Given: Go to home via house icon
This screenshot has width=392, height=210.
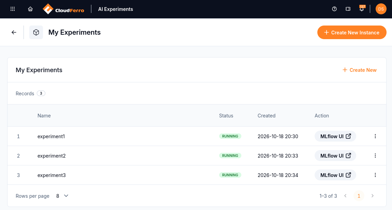Looking at the screenshot, I should point(30,9).
